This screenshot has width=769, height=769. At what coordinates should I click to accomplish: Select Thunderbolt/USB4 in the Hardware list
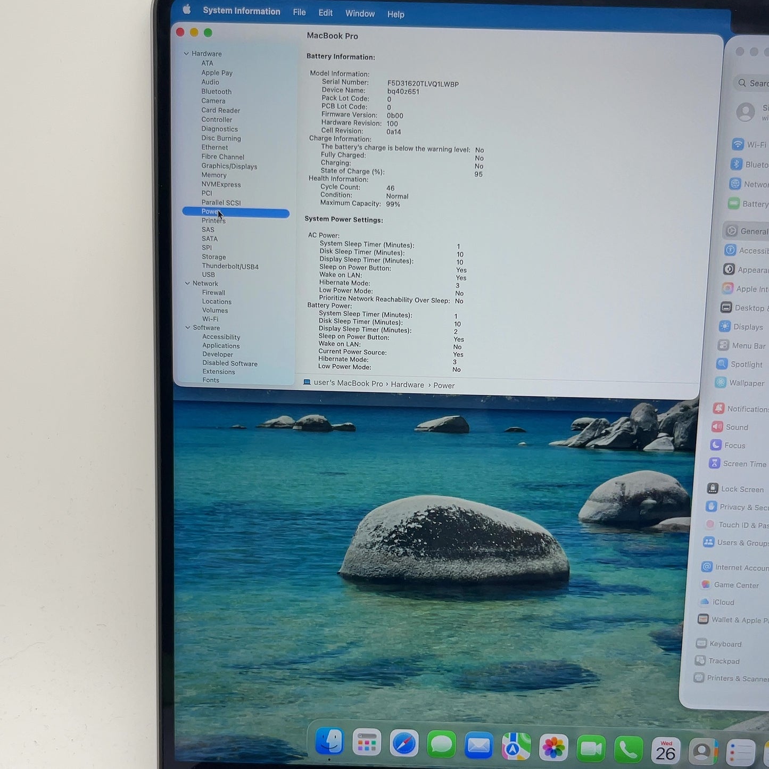(230, 267)
